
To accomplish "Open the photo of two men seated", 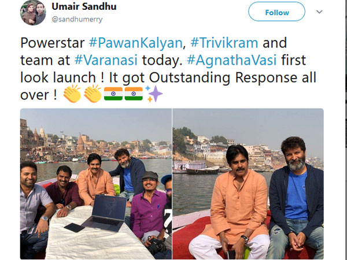I will click(x=248, y=184).
